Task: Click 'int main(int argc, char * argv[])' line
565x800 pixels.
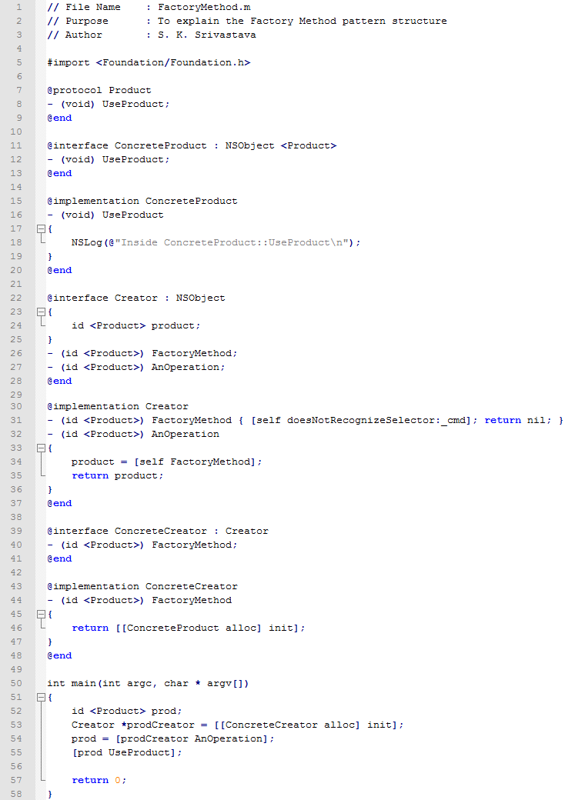Action: point(148,684)
